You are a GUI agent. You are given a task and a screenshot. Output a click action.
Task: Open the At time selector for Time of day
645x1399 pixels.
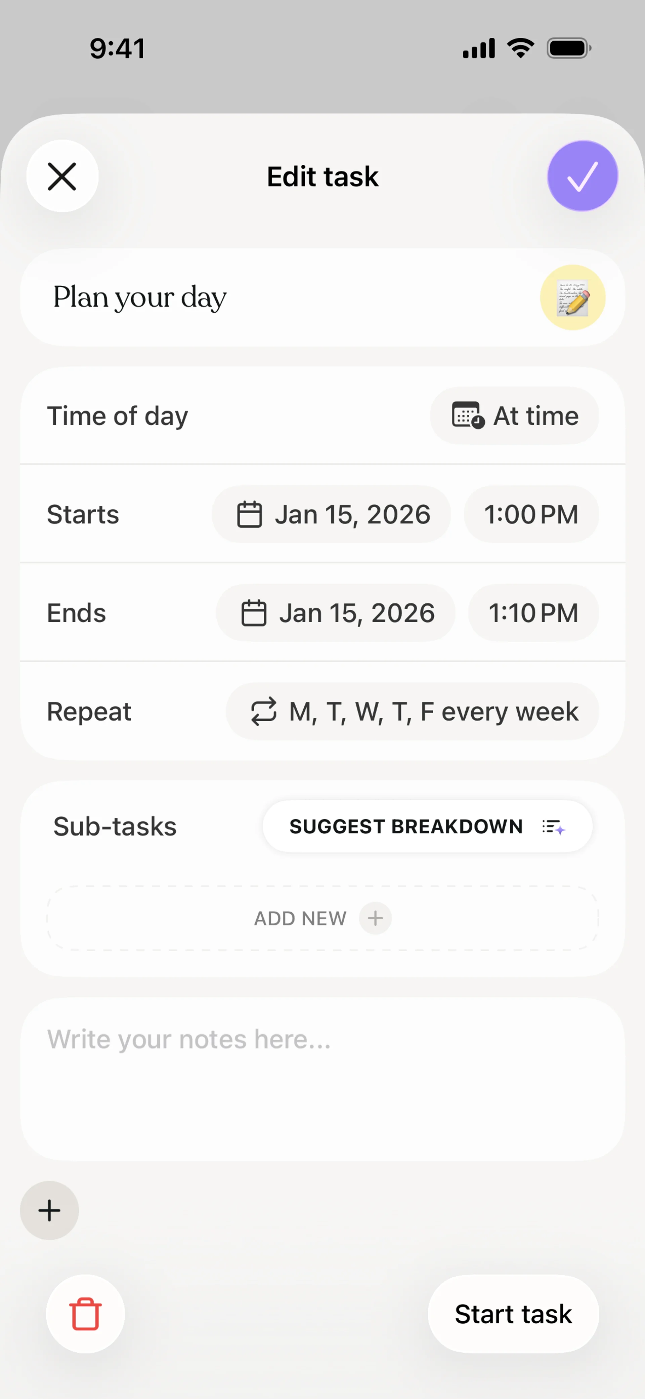click(514, 416)
